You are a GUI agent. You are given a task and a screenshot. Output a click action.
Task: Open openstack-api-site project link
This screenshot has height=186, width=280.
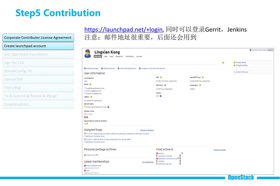click(x=165, y=164)
